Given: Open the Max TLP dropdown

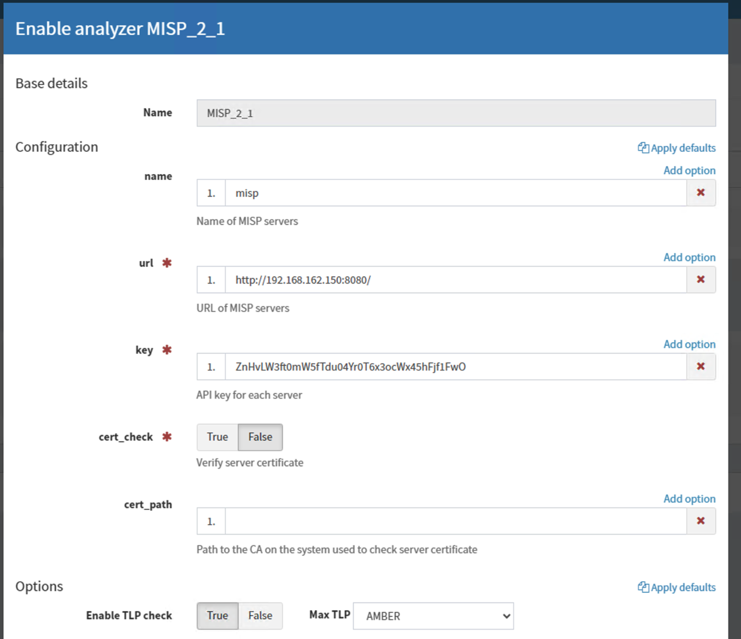Looking at the screenshot, I should pyautogui.click(x=433, y=616).
